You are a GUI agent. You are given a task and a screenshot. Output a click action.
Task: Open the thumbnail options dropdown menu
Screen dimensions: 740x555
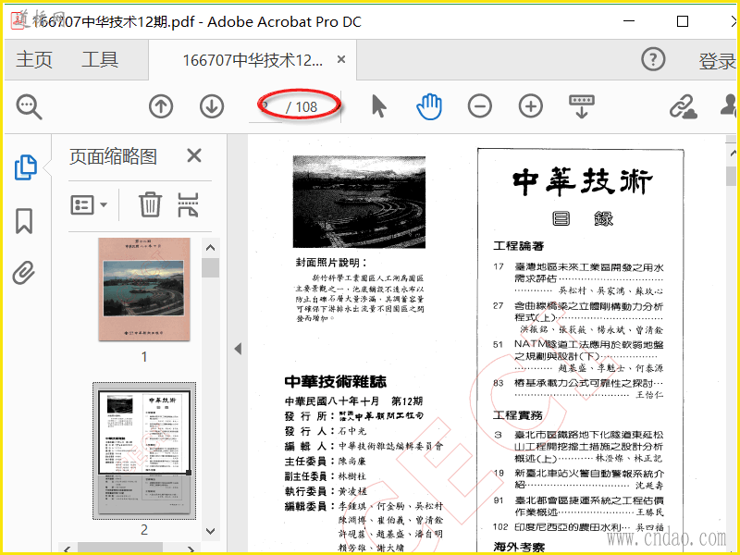(89, 204)
